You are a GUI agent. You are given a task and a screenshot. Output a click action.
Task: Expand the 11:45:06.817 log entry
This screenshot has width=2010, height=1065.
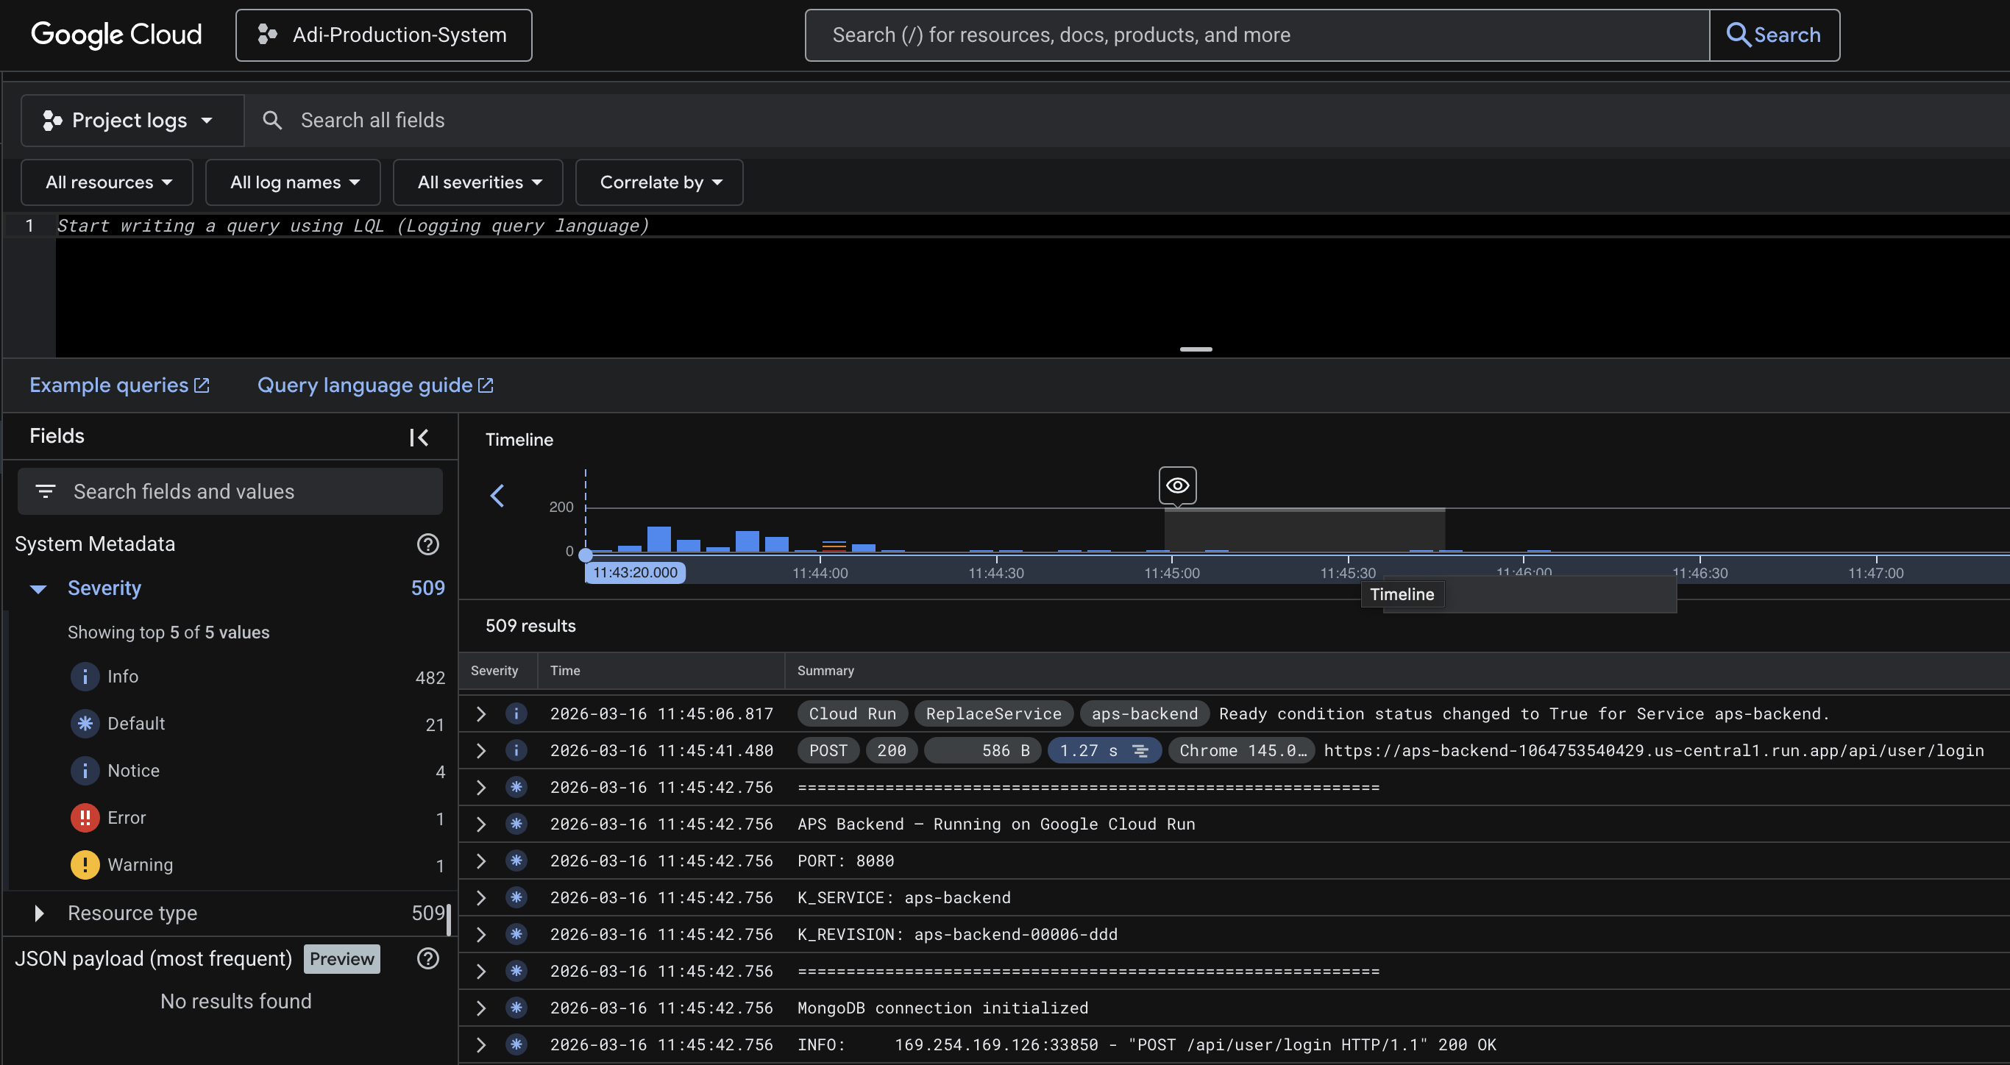481,714
